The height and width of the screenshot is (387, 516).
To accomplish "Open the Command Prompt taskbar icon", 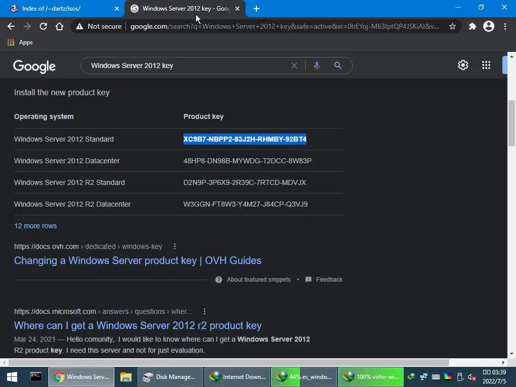I will coord(36,377).
